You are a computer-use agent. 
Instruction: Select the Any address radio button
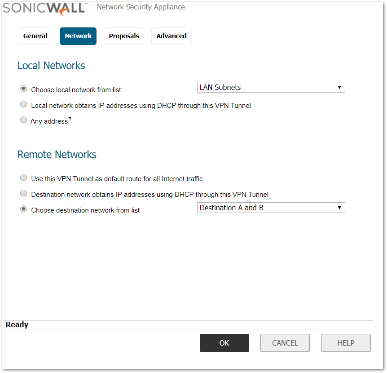[x=23, y=120]
